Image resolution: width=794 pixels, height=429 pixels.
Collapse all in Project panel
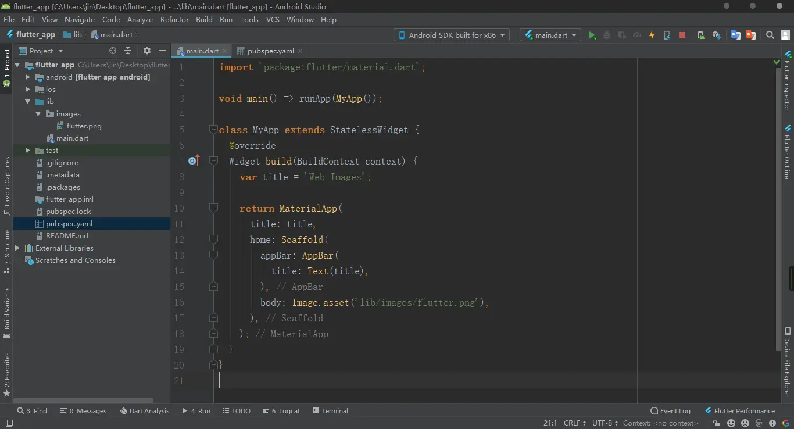point(128,51)
